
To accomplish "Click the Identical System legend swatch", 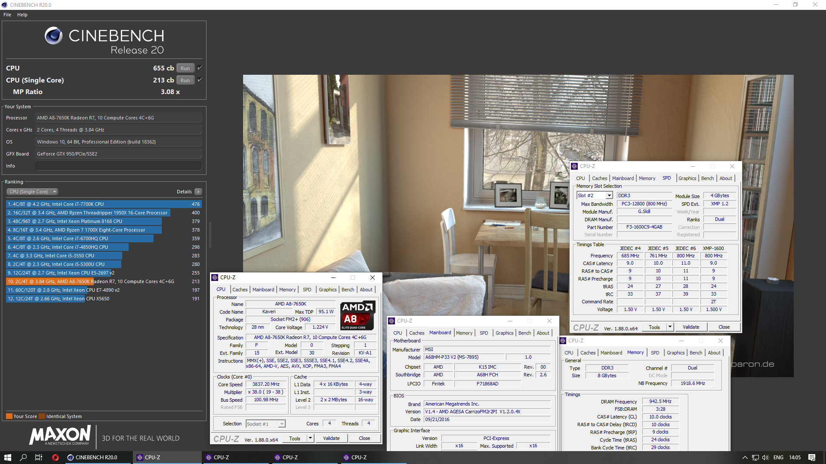I will click(42, 416).
